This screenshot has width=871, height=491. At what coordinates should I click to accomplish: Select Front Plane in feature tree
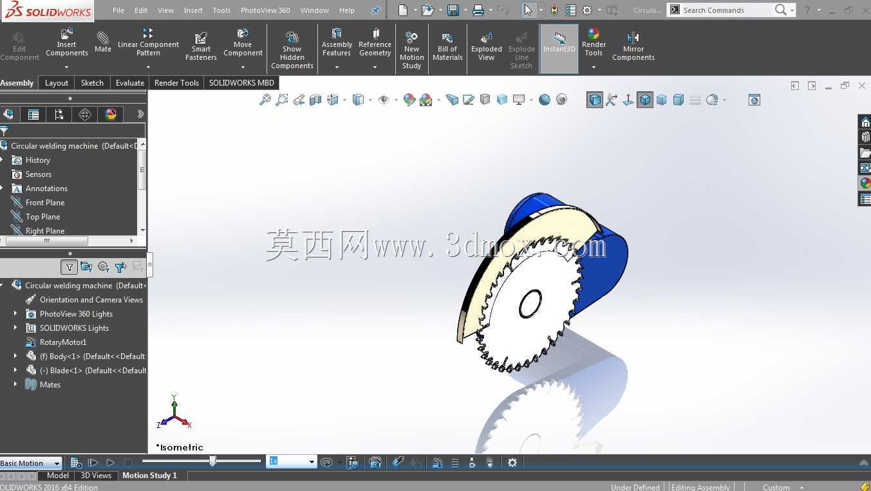click(44, 202)
